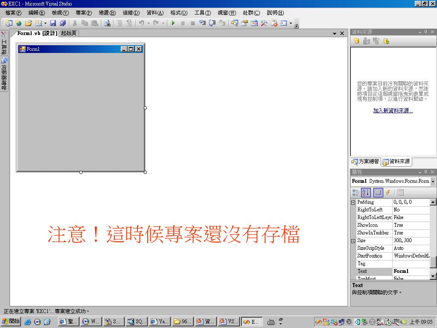Open the Form1 object selector dropdown in Properties
This screenshot has height=328, width=437.
coord(433,181)
